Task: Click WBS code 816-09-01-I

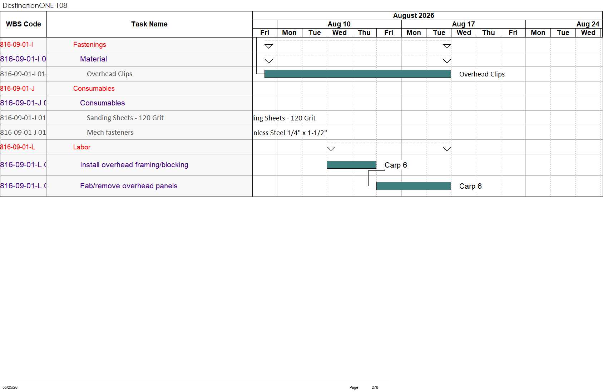Action: pos(17,45)
